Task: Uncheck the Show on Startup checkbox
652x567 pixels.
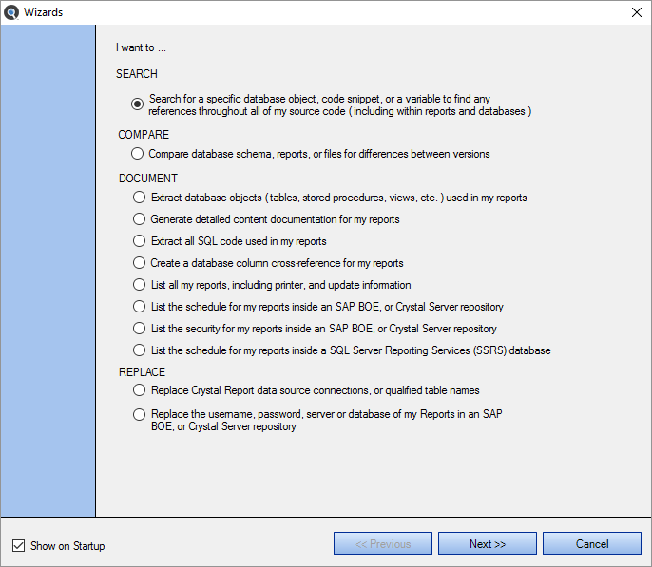Action: pos(18,545)
